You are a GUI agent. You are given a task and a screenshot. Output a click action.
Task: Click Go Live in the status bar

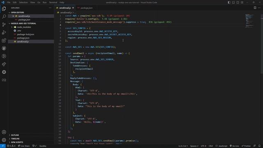pyautogui.click(x=234, y=146)
